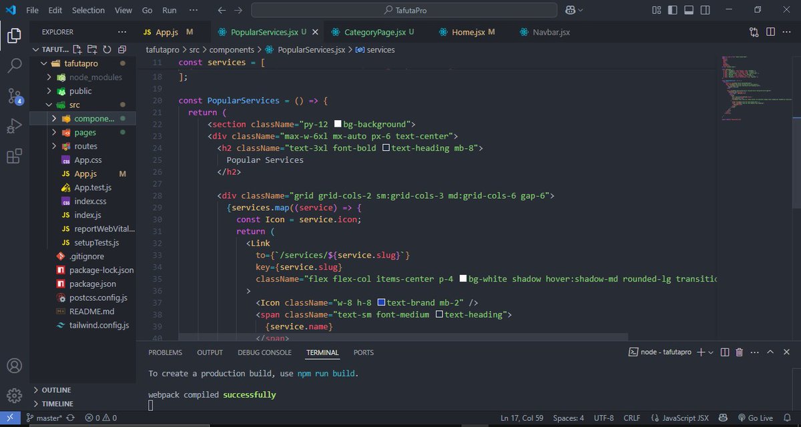This screenshot has height=427, width=801.
Task: Open the Search view in activity bar
Action: tap(14, 65)
